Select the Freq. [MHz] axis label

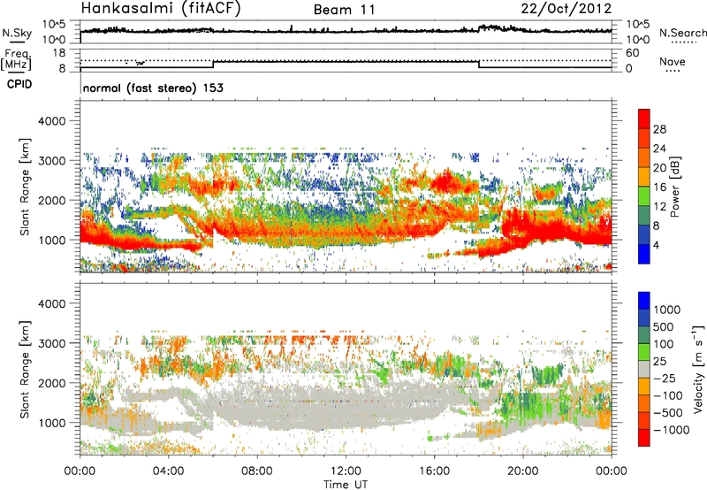[17, 60]
